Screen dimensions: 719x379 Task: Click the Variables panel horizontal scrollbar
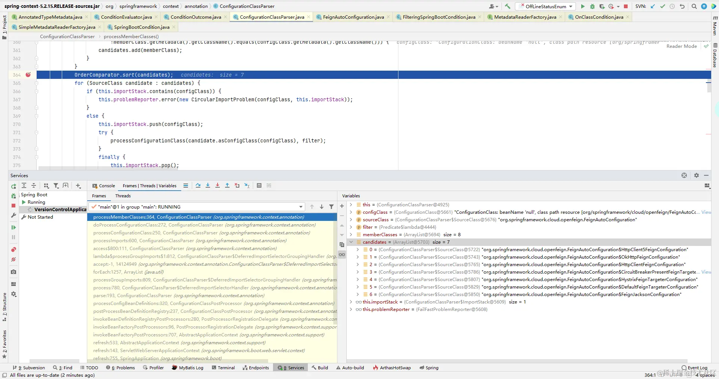pyautogui.click(x=518, y=361)
